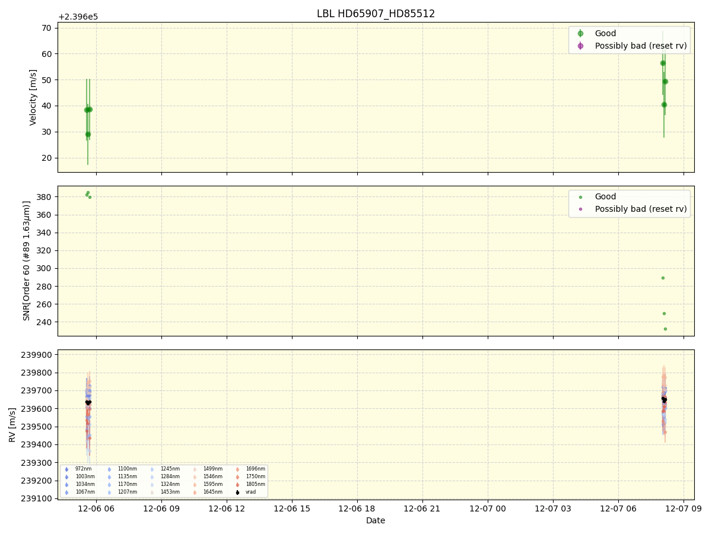Screen dimensions: 712x534
Task: Click the 1499nm legend marker
Action: [195, 469]
